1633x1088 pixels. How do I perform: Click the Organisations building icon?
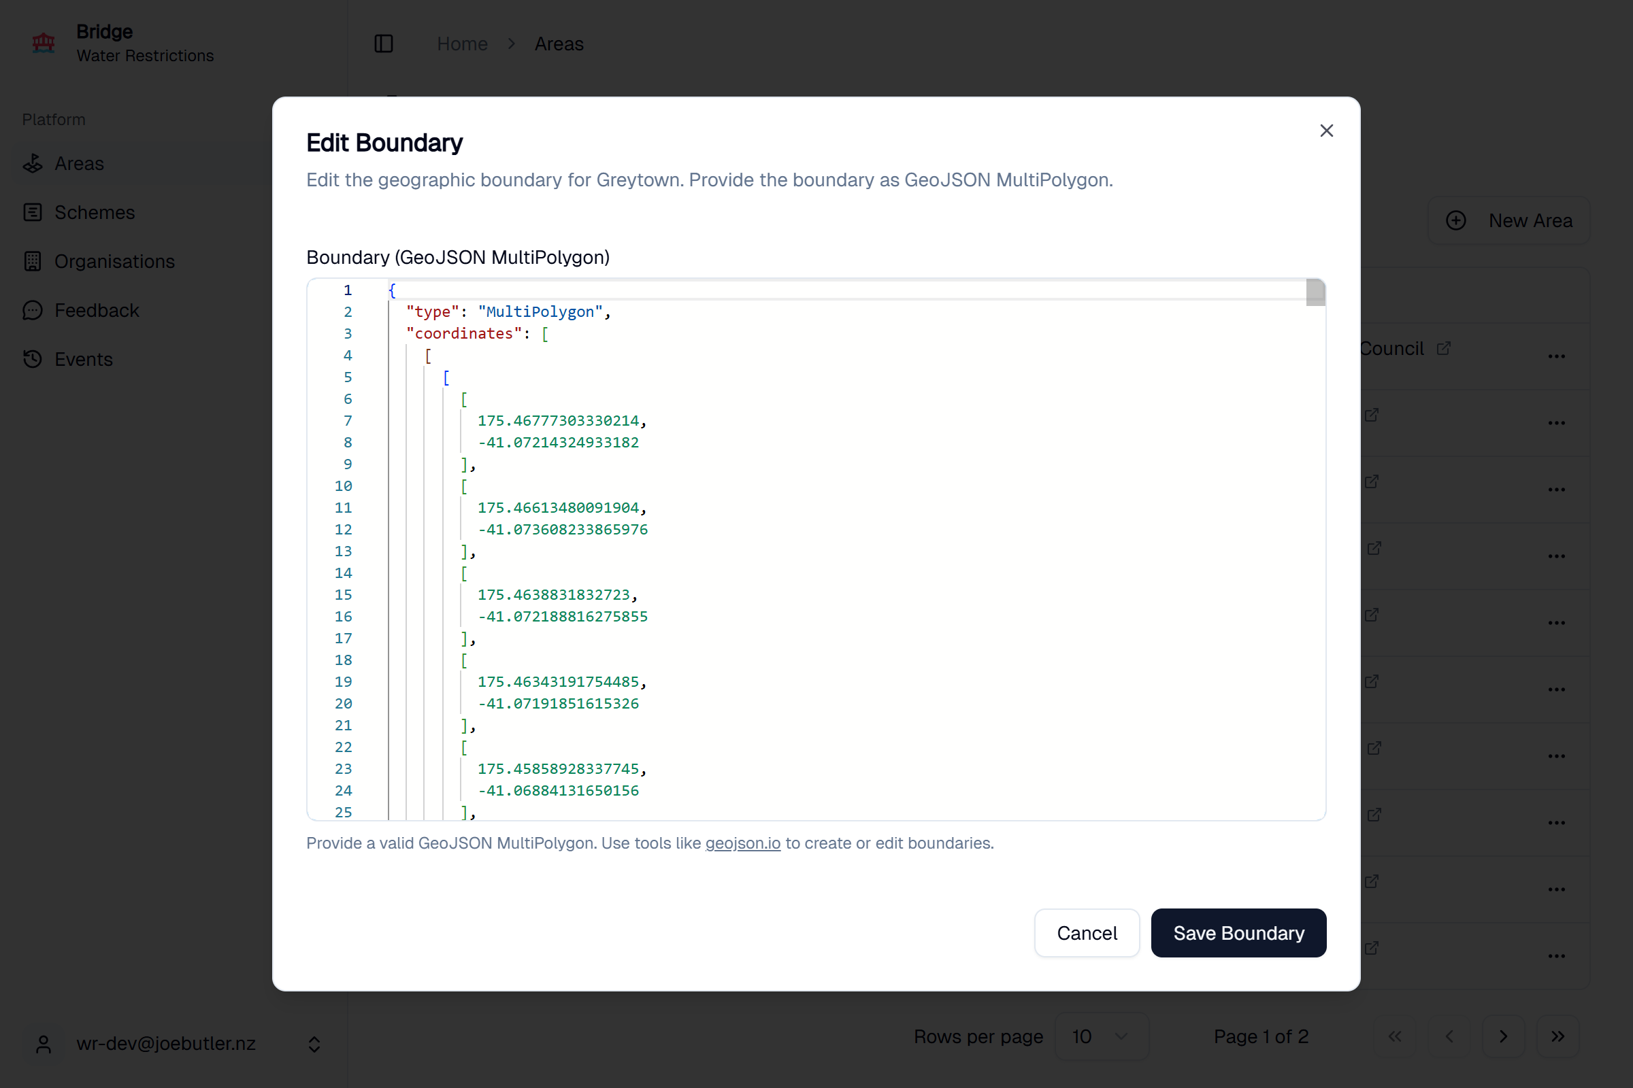[33, 262]
